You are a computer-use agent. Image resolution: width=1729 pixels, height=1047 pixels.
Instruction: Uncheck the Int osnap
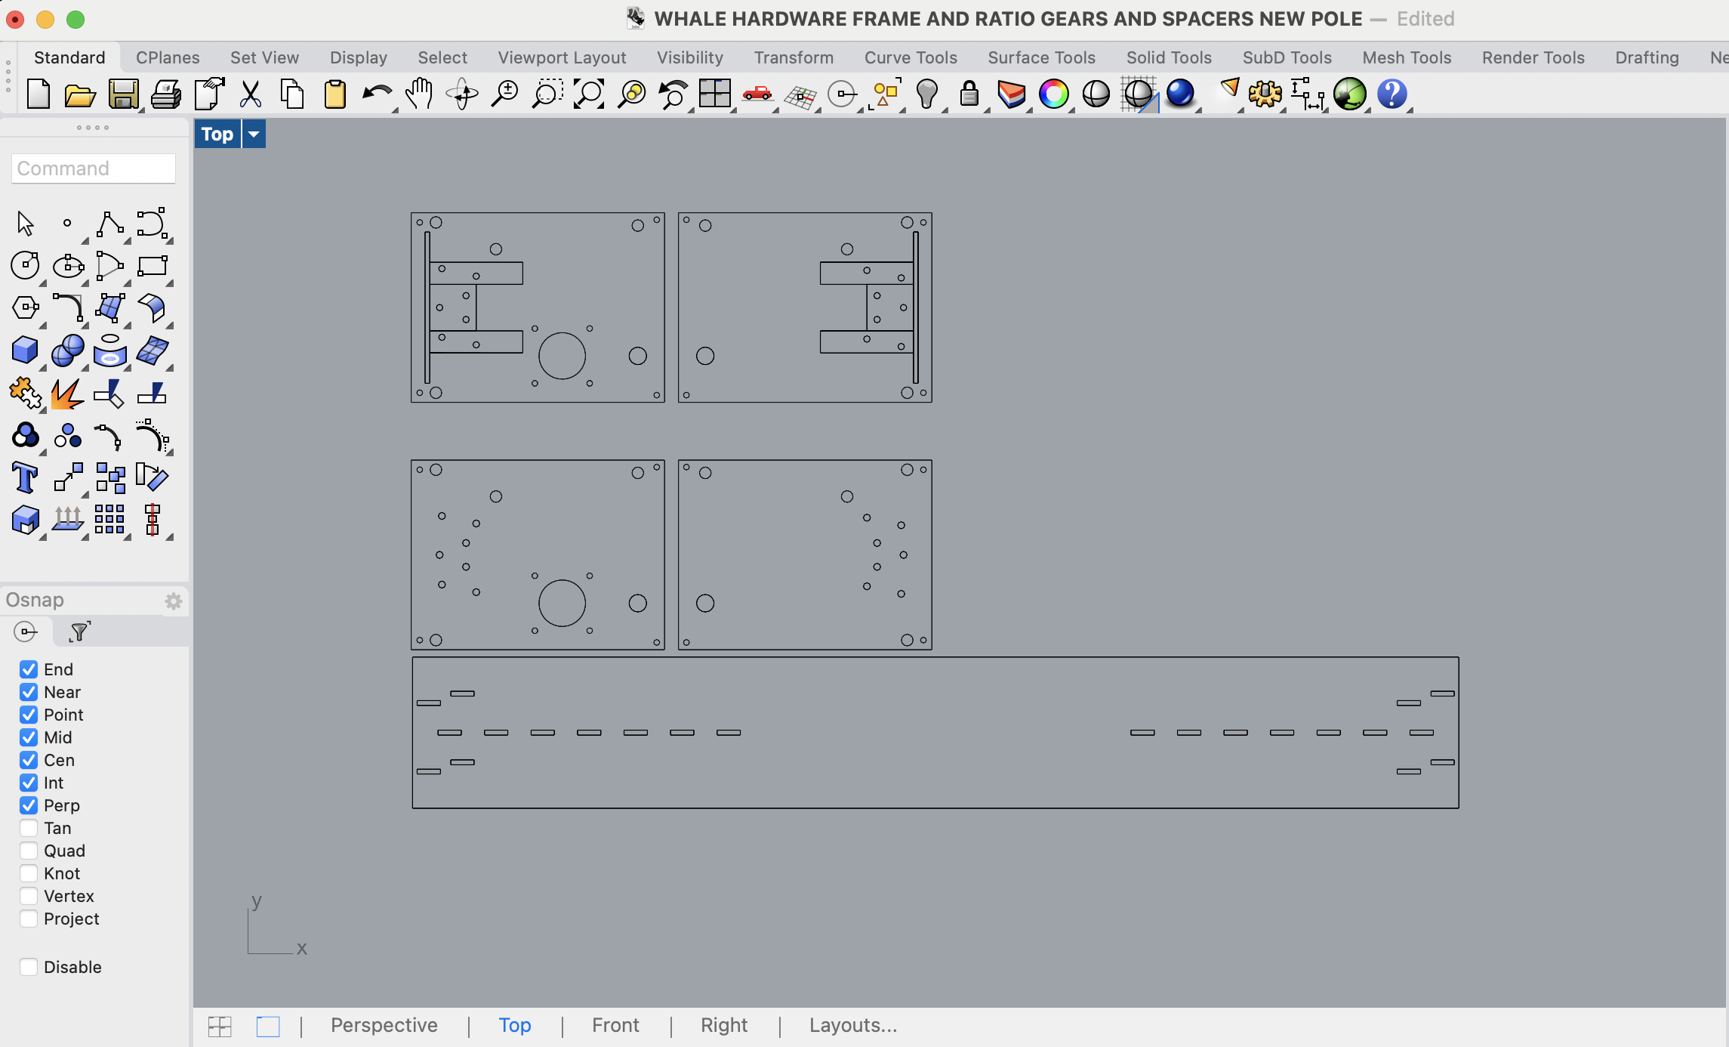(29, 783)
